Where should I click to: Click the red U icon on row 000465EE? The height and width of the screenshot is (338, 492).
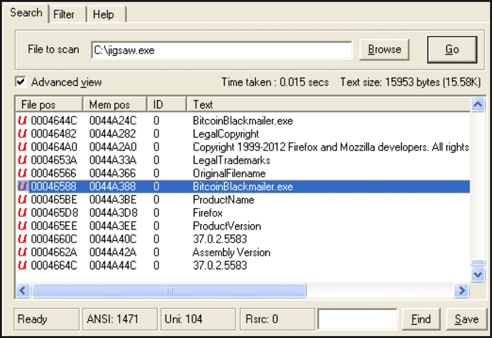(x=23, y=226)
